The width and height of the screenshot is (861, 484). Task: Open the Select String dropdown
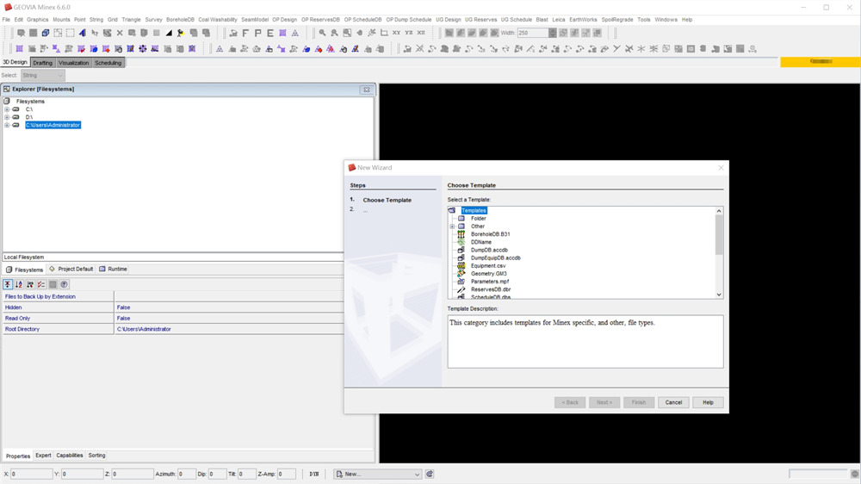43,75
